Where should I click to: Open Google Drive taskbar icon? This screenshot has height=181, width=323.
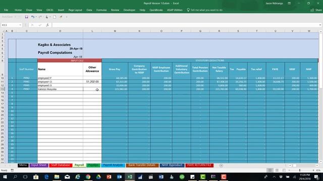[x=98, y=176]
